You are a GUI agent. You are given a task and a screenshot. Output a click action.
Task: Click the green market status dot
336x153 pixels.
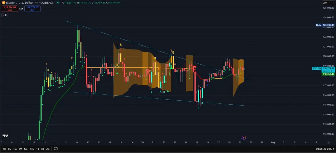pos(58,3)
